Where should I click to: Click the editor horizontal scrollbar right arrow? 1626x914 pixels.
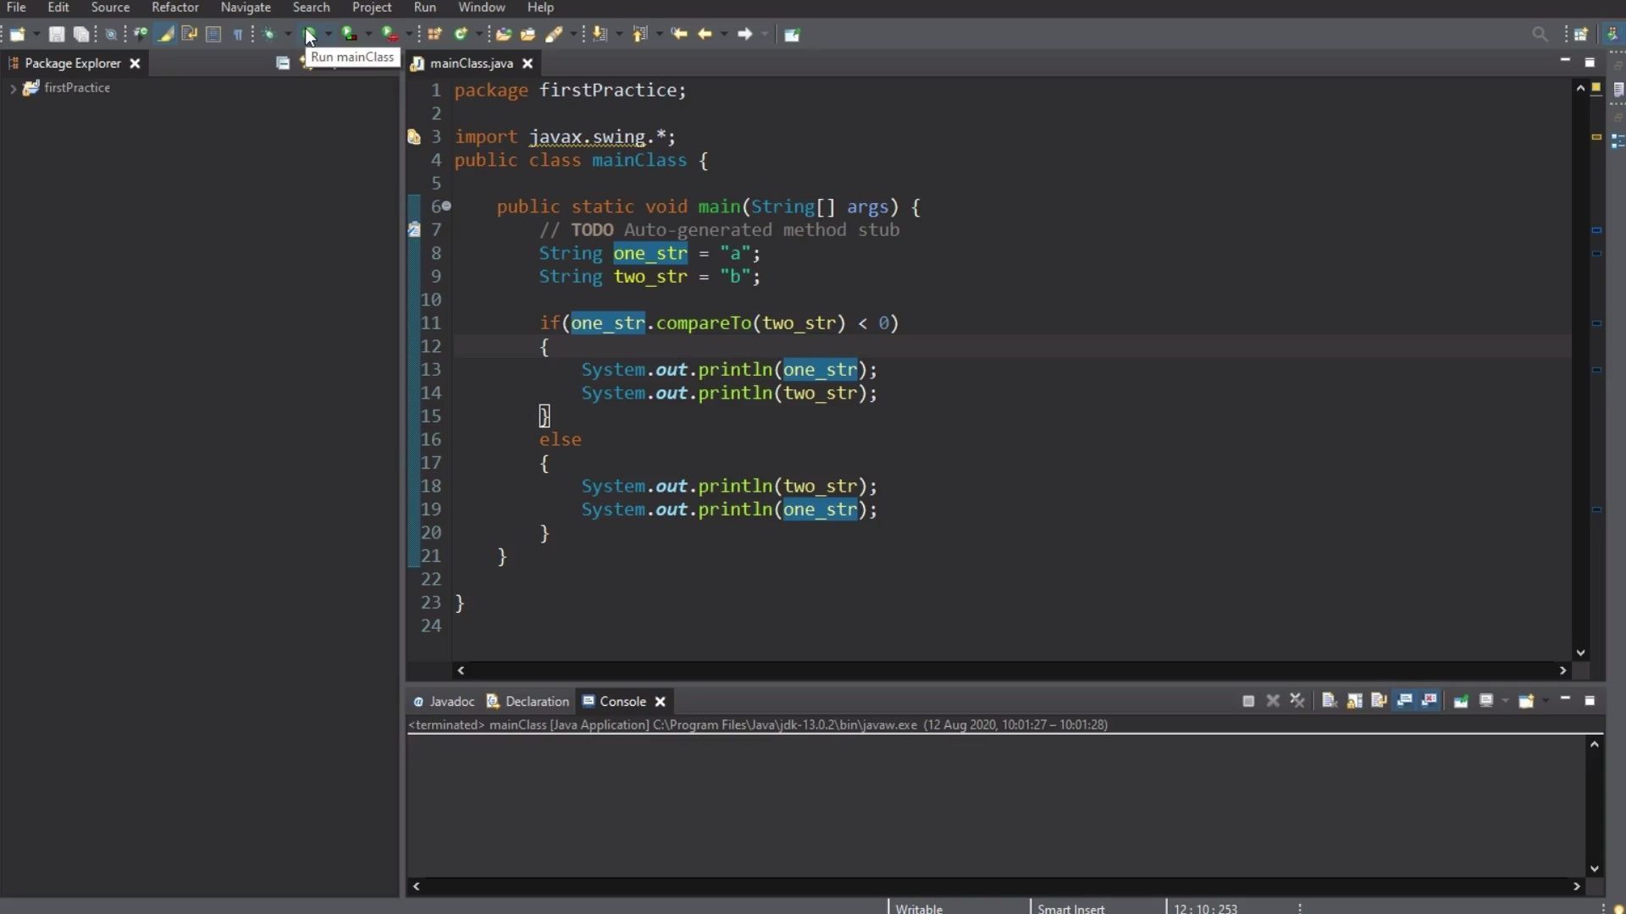tap(1563, 670)
